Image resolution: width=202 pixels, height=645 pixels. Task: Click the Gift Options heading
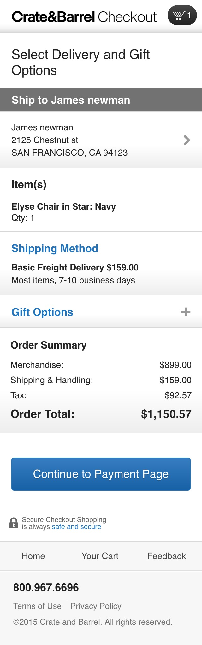42,312
